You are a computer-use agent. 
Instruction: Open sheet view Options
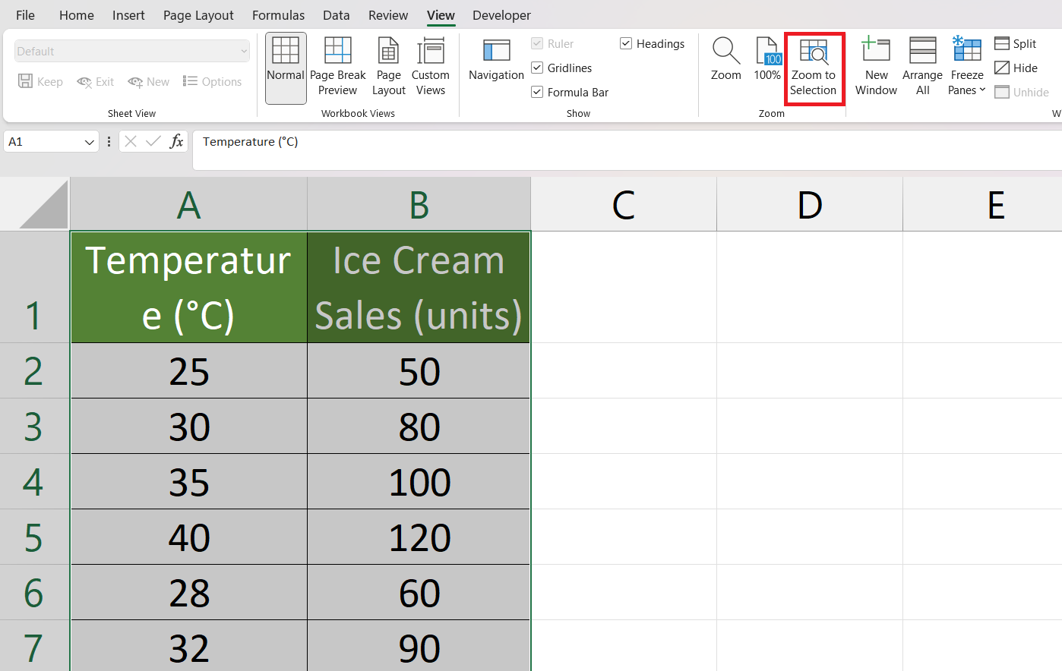coord(213,82)
